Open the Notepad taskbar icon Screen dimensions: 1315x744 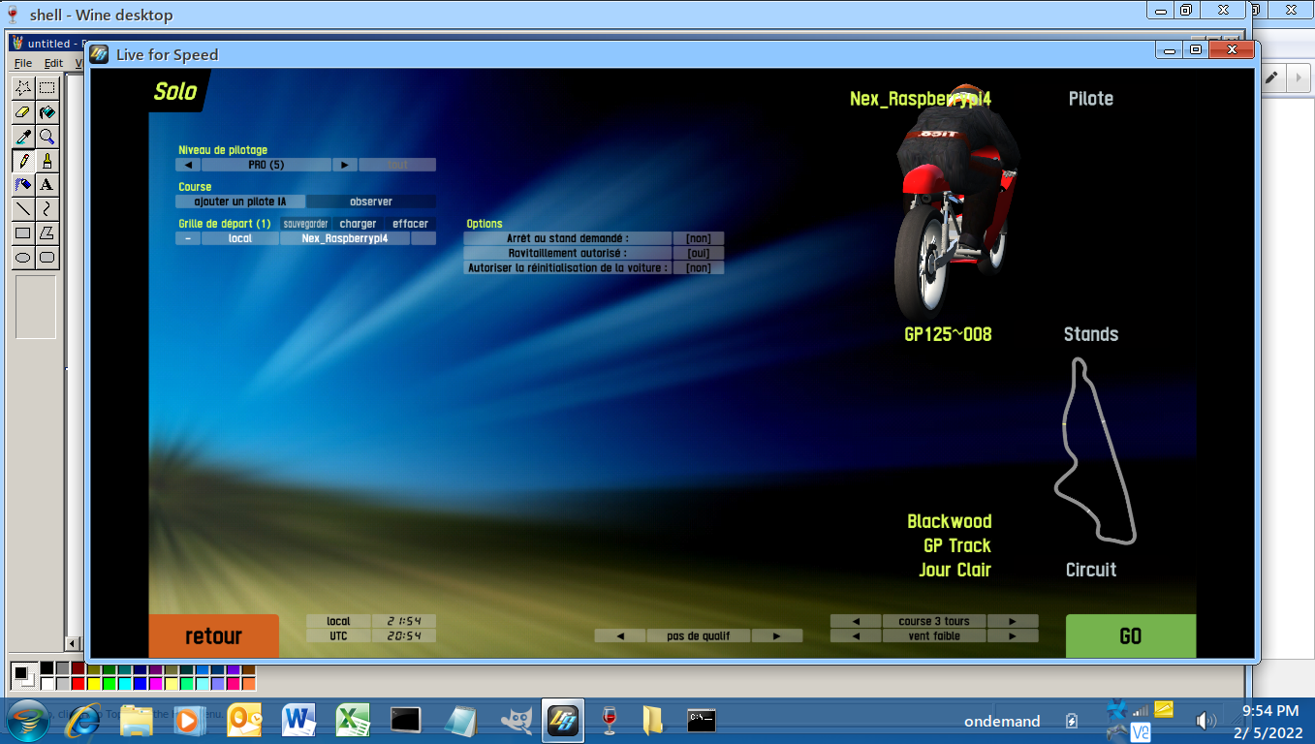coord(459,720)
